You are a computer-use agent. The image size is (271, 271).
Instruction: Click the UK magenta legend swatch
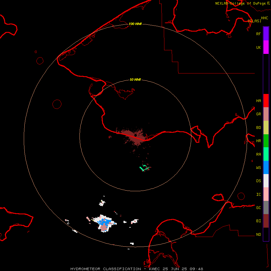[266, 47]
